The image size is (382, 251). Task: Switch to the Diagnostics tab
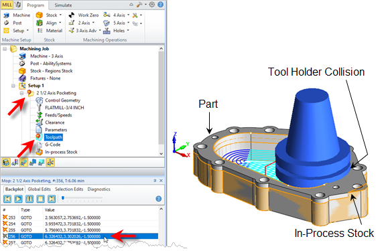pyautogui.click(x=99, y=189)
